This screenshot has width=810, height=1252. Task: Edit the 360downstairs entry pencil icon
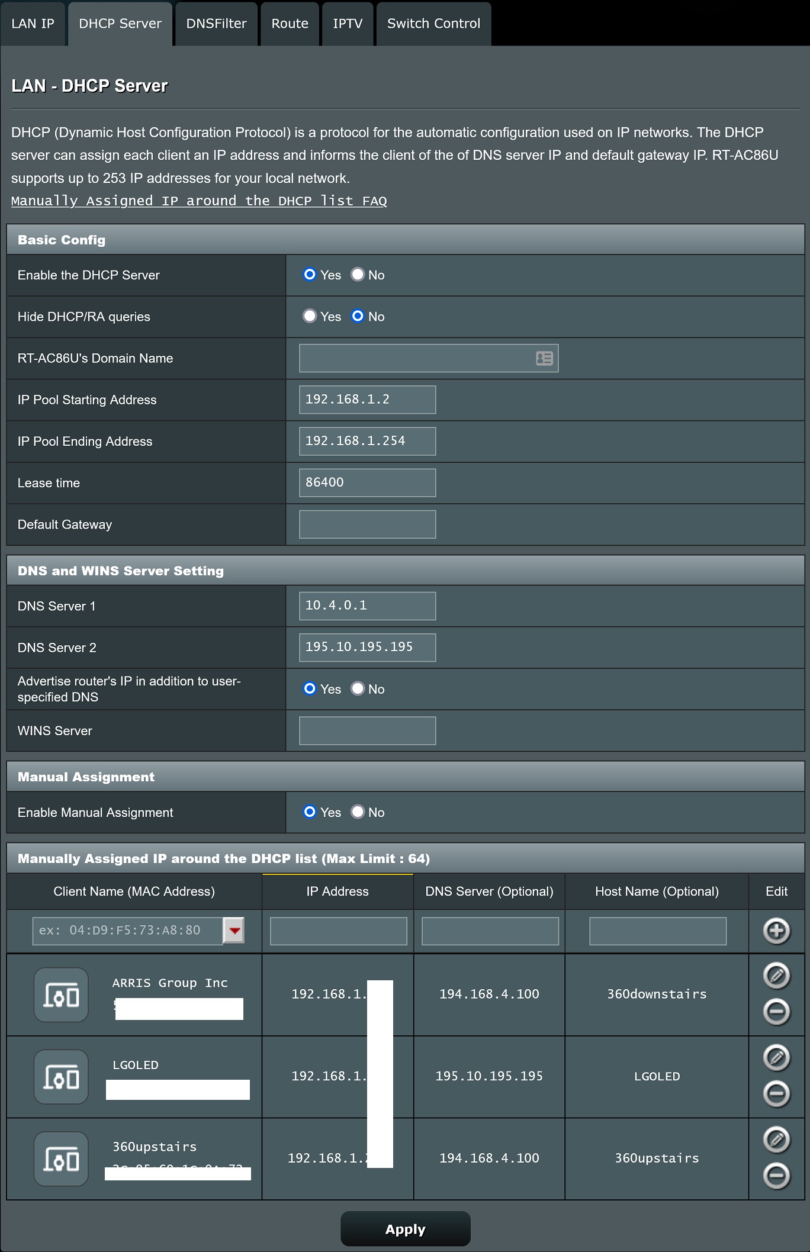776,976
